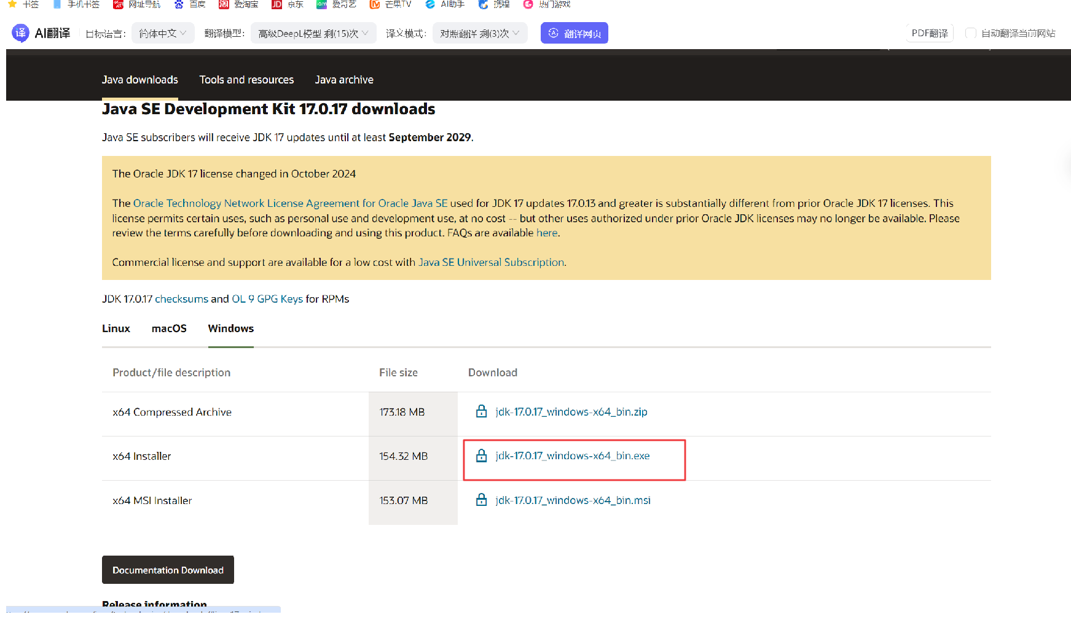Open the JD 京东 bookmark icon
This screenshot has width=1071, height=617.
coord(277,4)
